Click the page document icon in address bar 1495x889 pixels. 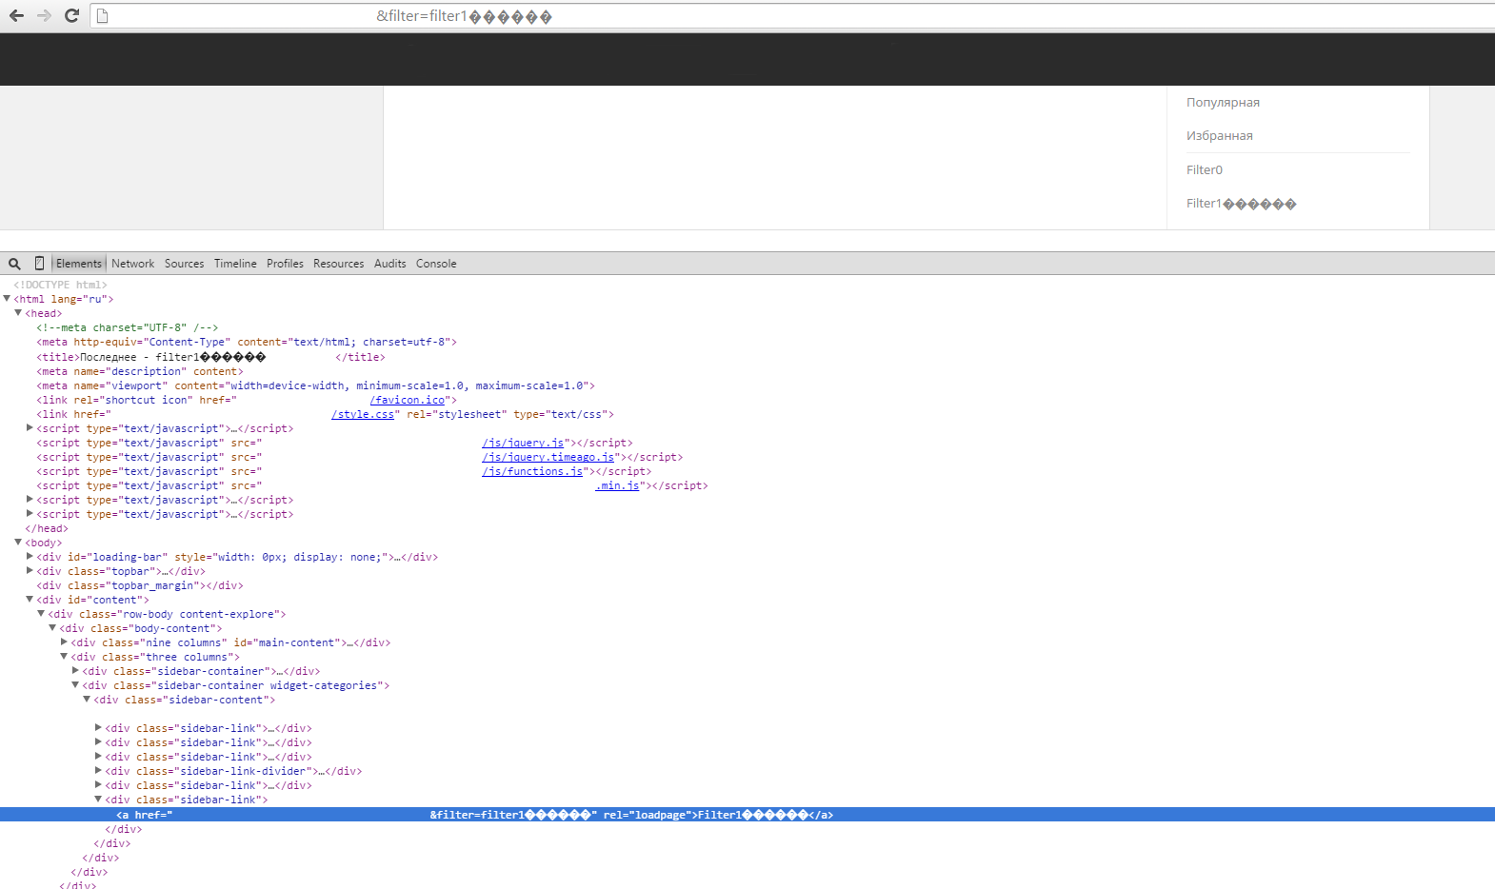103,16
